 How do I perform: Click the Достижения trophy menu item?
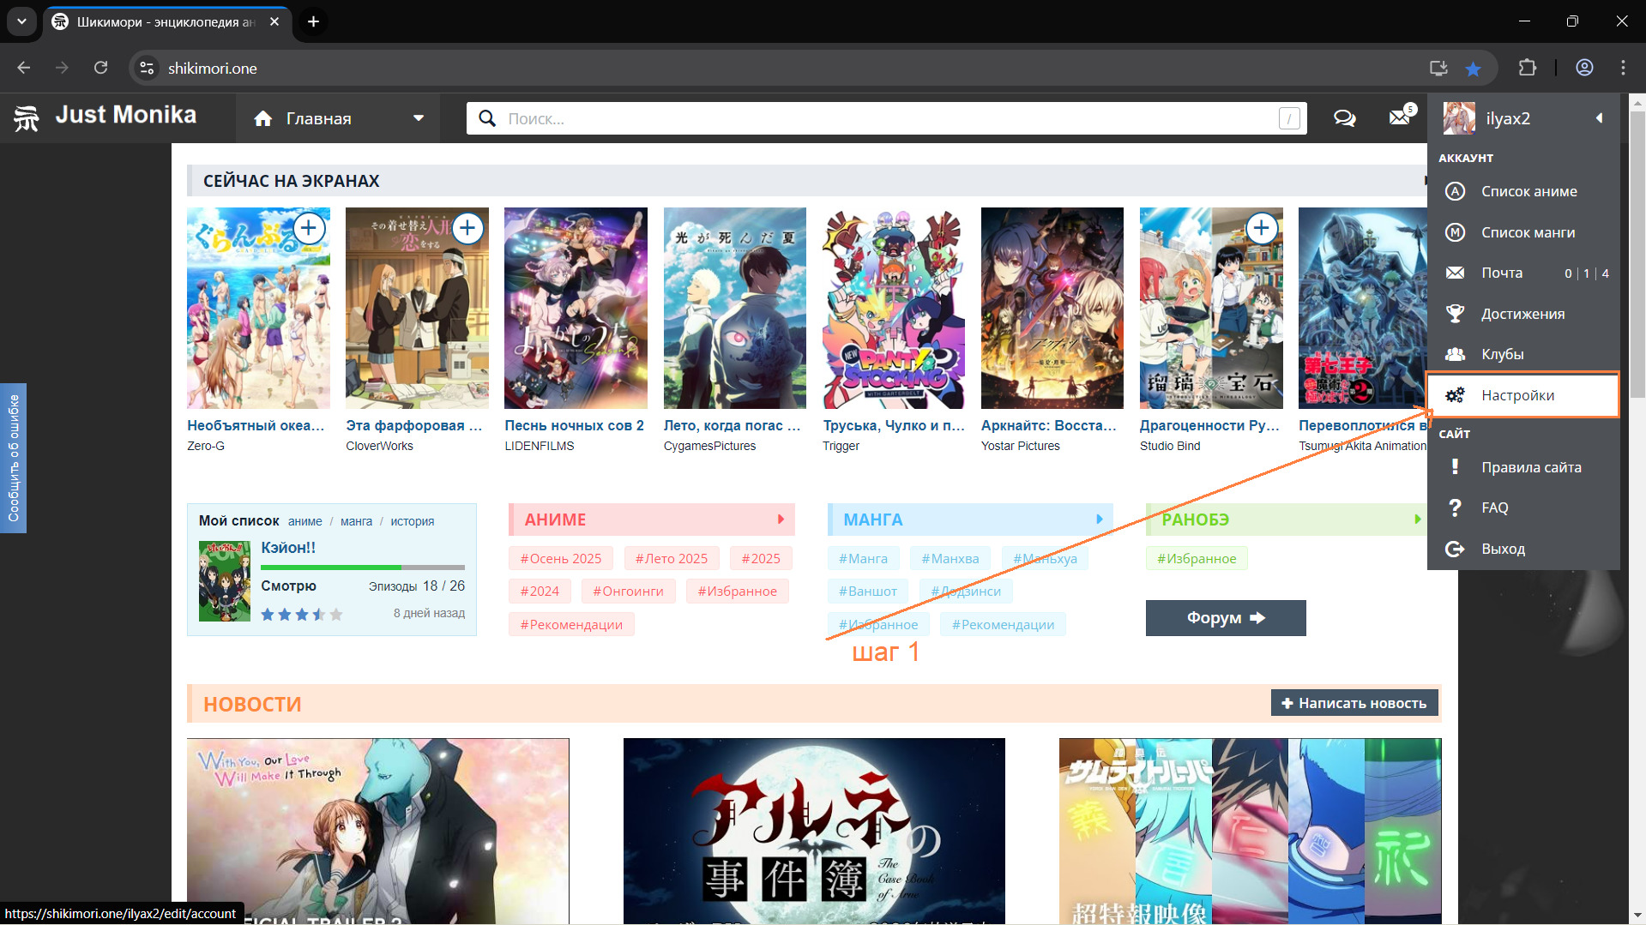click(x=1522, y=314)
